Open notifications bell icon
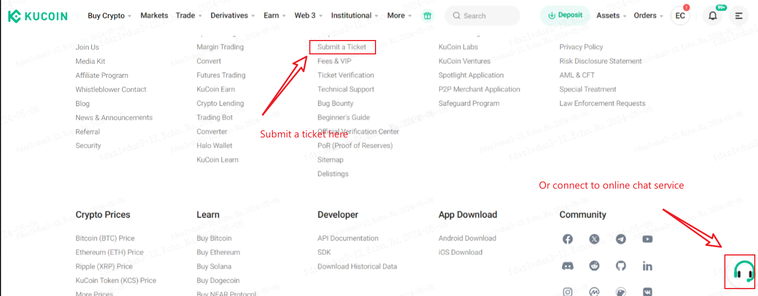Image resolution: width=758 pixels, height=296 pixels. [x=713, y=15]
